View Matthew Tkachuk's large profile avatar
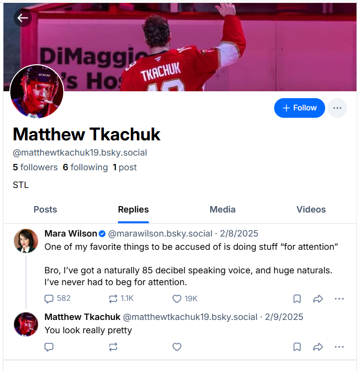The width and height of the screenshot is (358, 371). tap(37, 92)
